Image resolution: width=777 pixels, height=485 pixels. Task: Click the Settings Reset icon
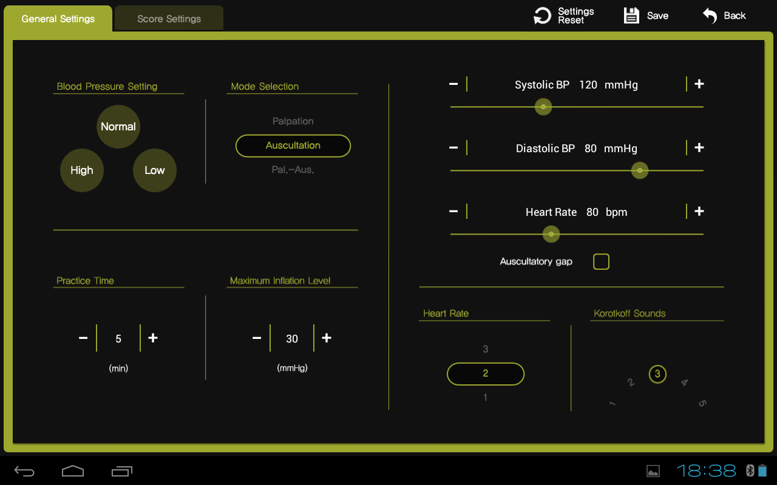542,16
